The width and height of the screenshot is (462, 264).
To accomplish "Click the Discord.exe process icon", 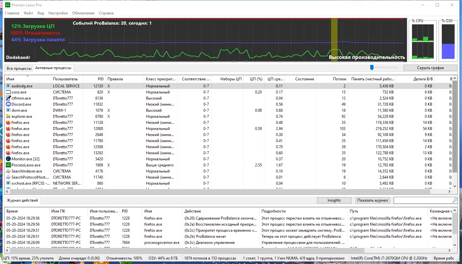I will pos(8,104).
